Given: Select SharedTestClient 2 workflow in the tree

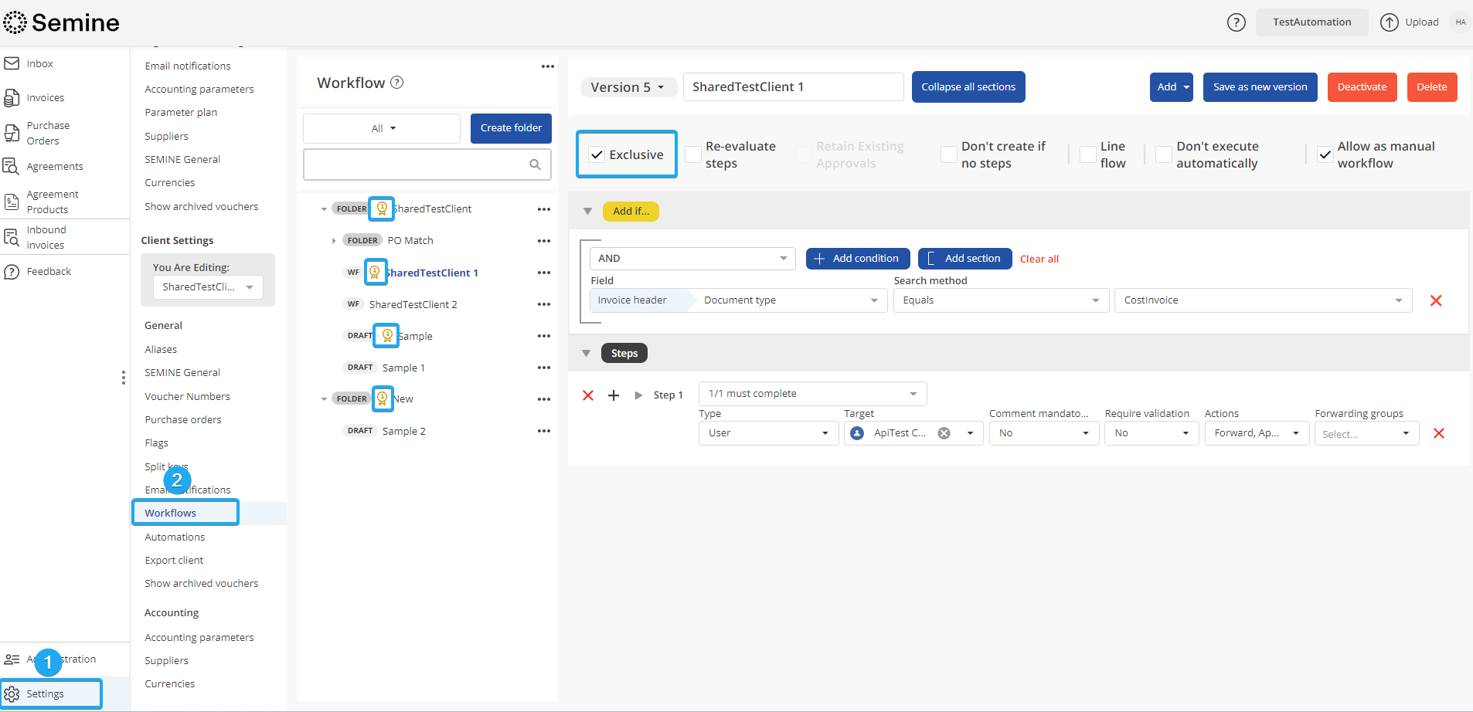Looking at the screenshot, I should pos(413,304).
